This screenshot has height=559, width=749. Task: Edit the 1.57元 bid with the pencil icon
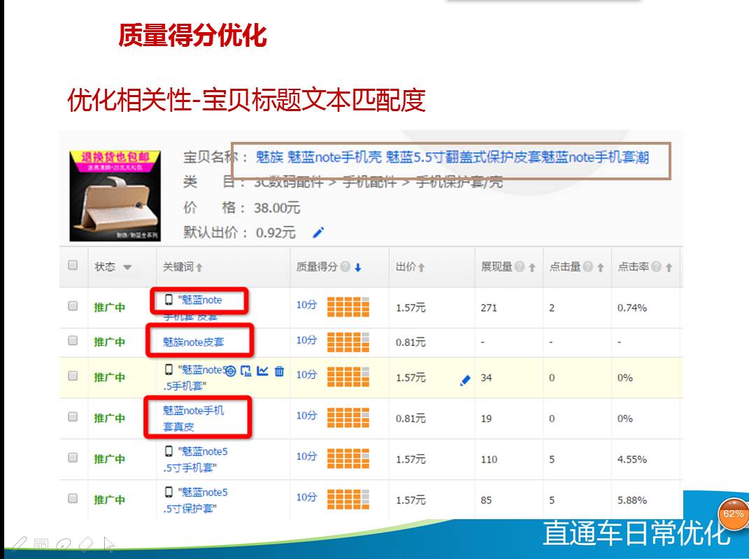point(465,380)
